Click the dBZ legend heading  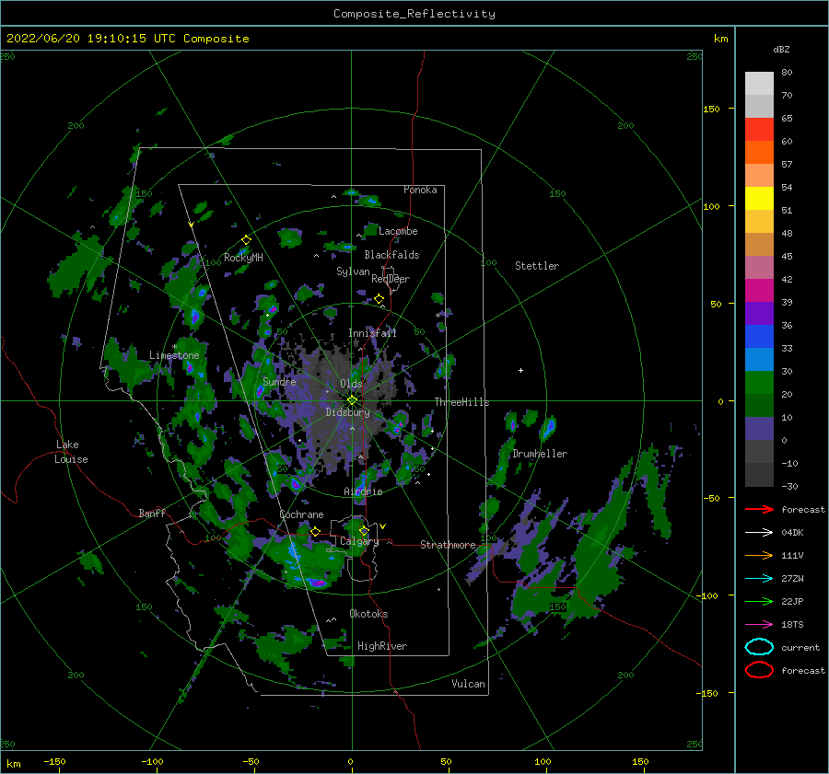(781, 49)
